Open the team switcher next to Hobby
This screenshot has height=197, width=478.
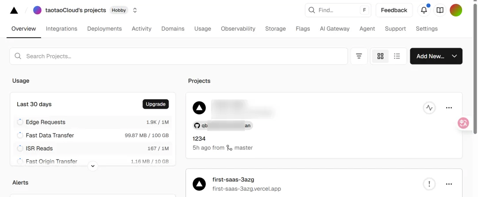(135, 10)
